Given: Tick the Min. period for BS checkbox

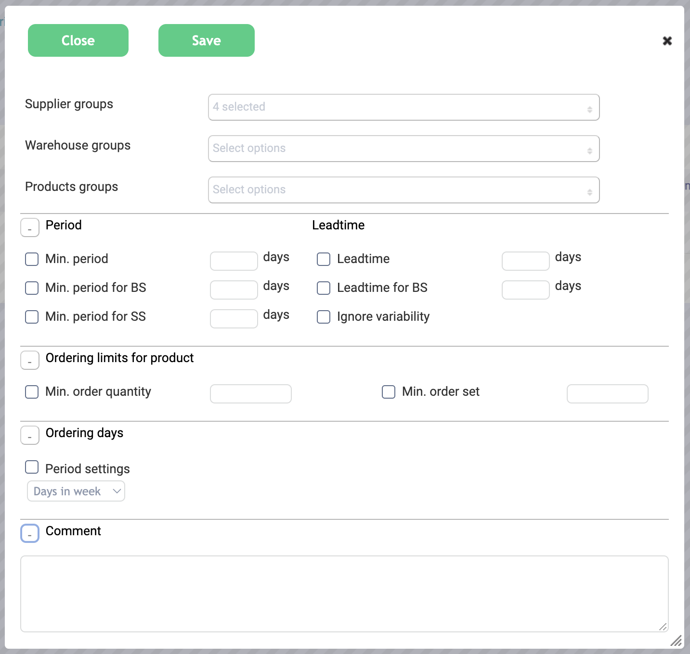Looking at the screenshot, I should click(32, 288).
